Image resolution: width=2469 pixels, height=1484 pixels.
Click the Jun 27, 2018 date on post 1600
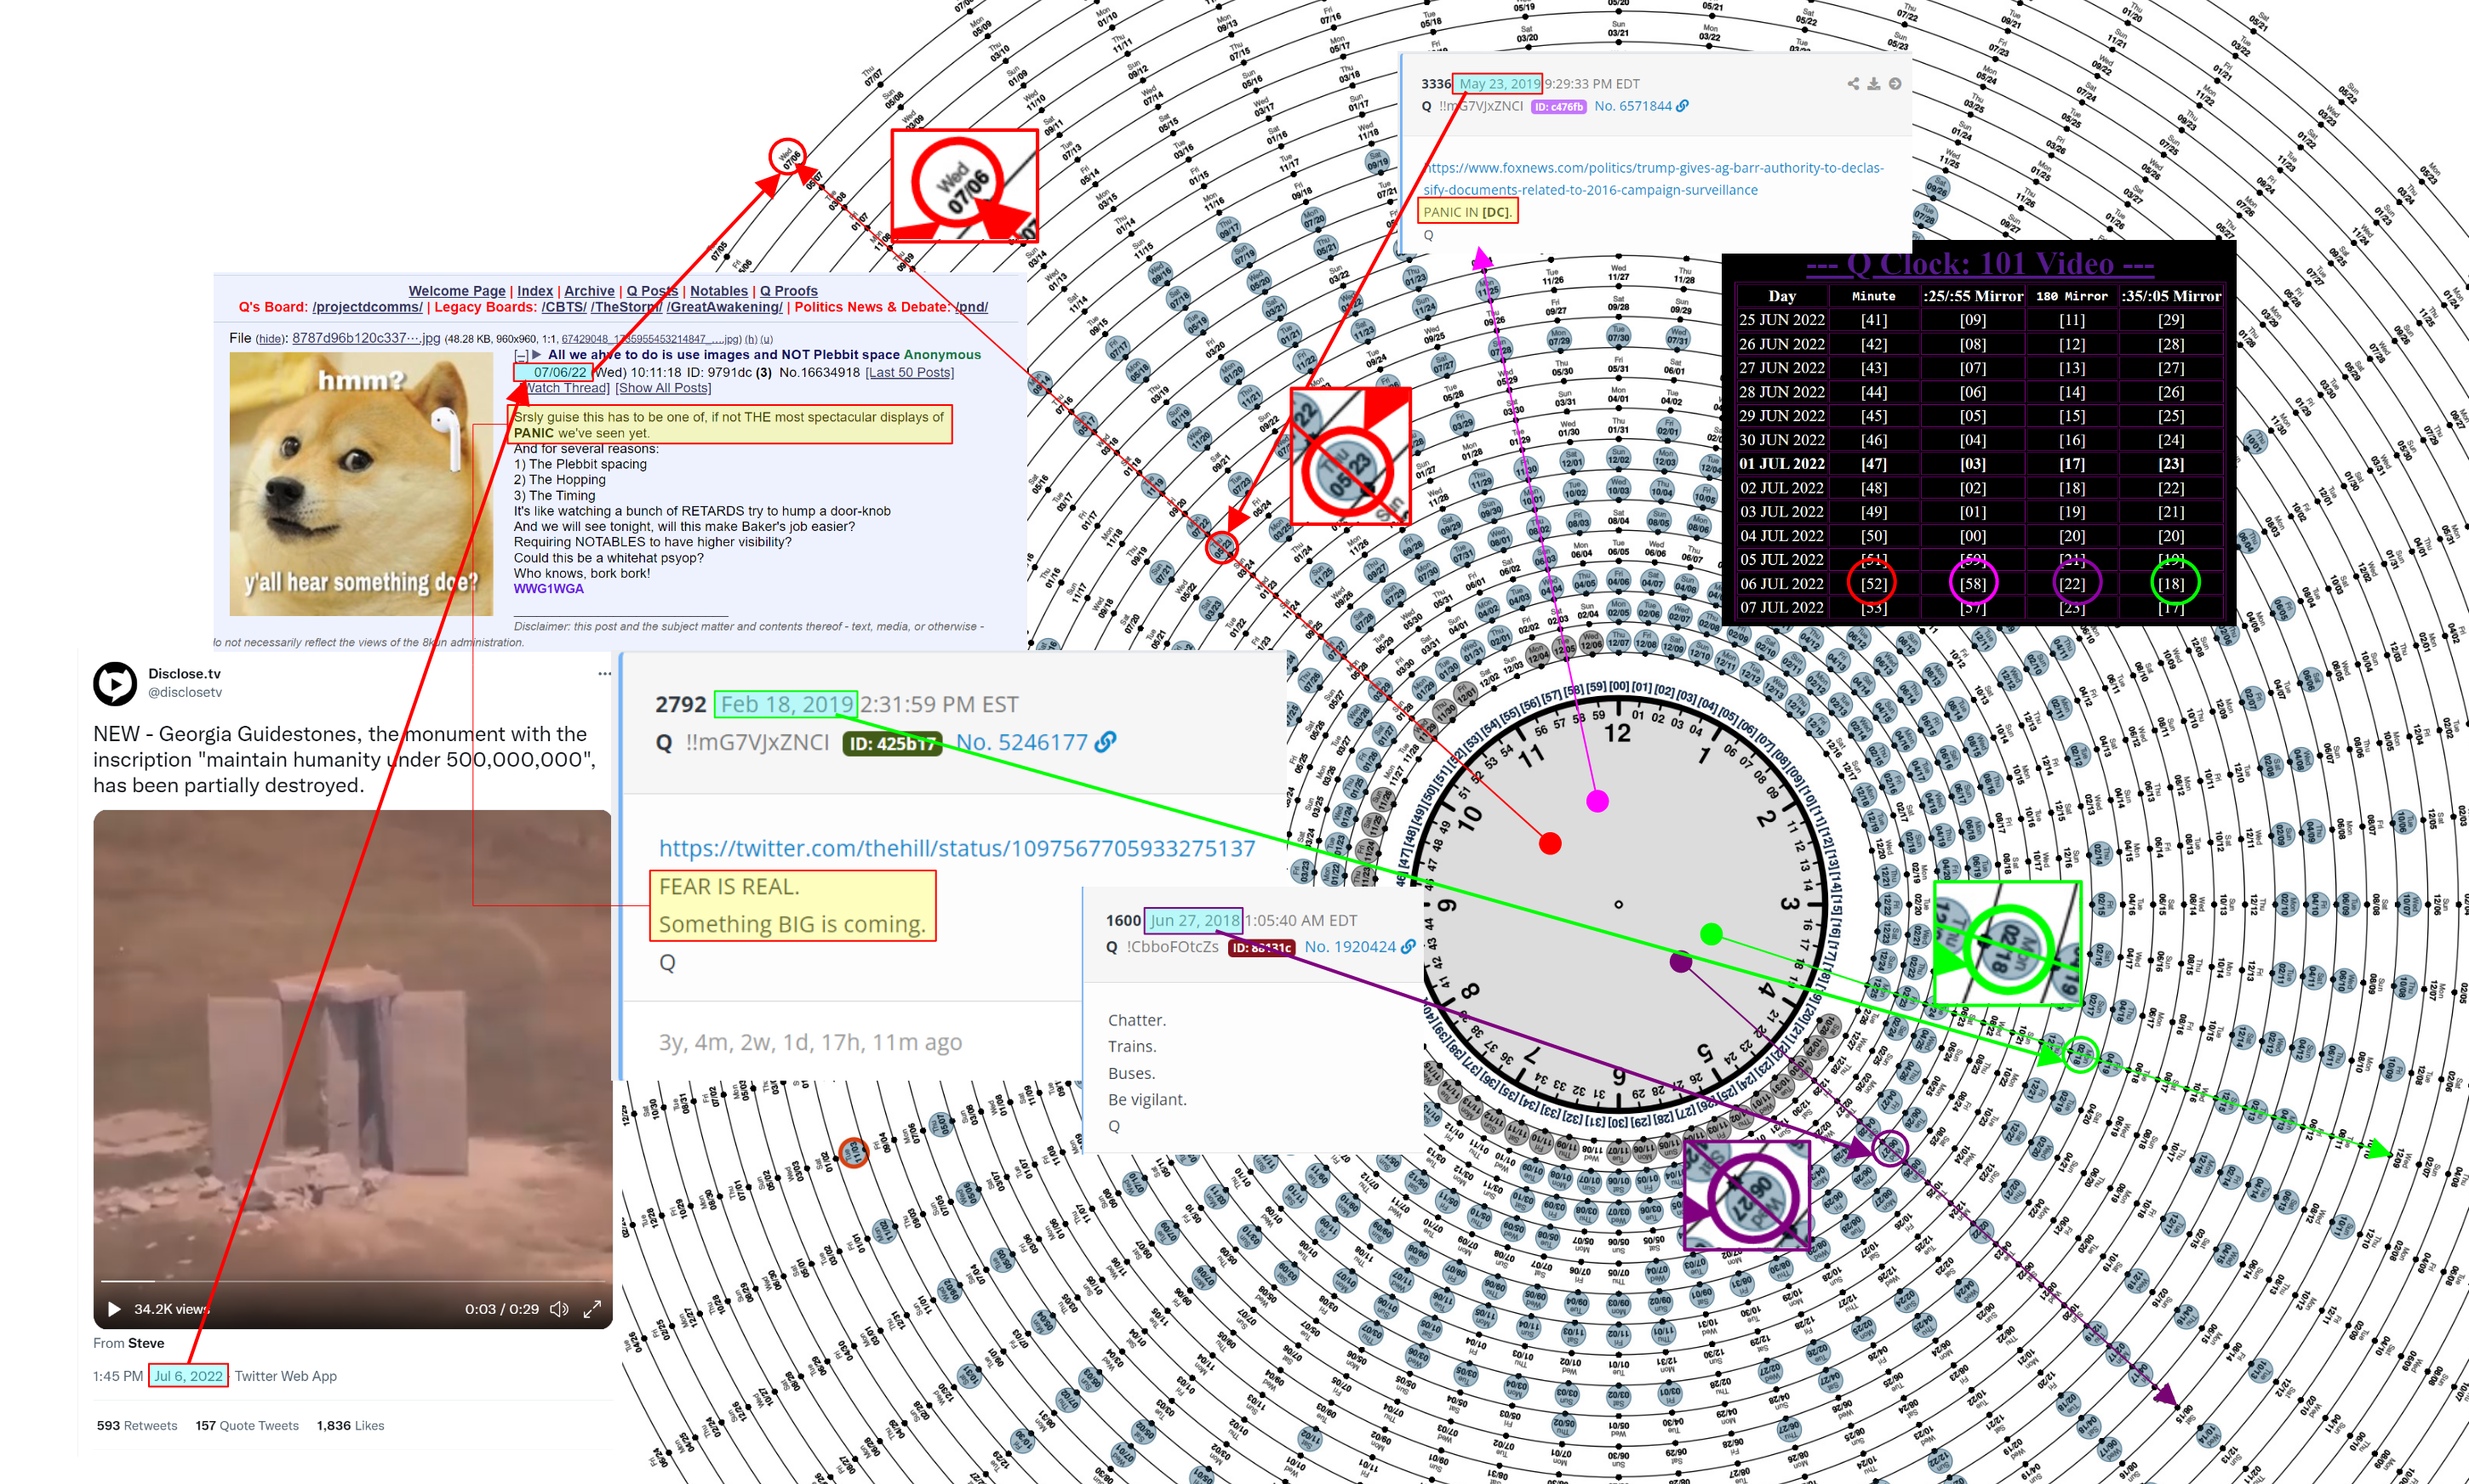click(1194, 920)
